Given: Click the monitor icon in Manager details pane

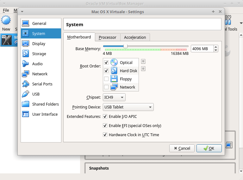Looking at the screenshot, I should pyautogui.click(x=229, y=145).
